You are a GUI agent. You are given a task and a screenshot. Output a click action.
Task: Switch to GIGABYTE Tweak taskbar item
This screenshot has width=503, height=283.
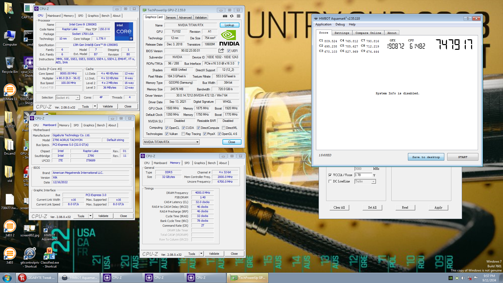coord(37,278)
